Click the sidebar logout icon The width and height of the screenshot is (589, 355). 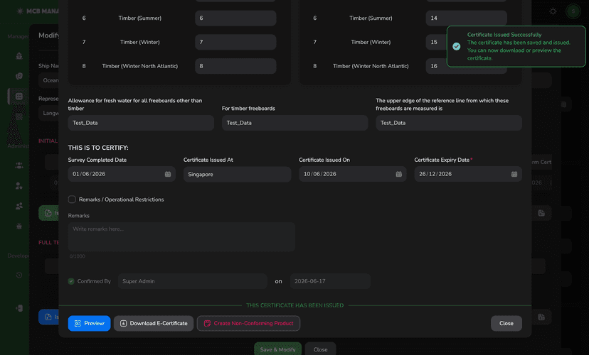point(19,308)
